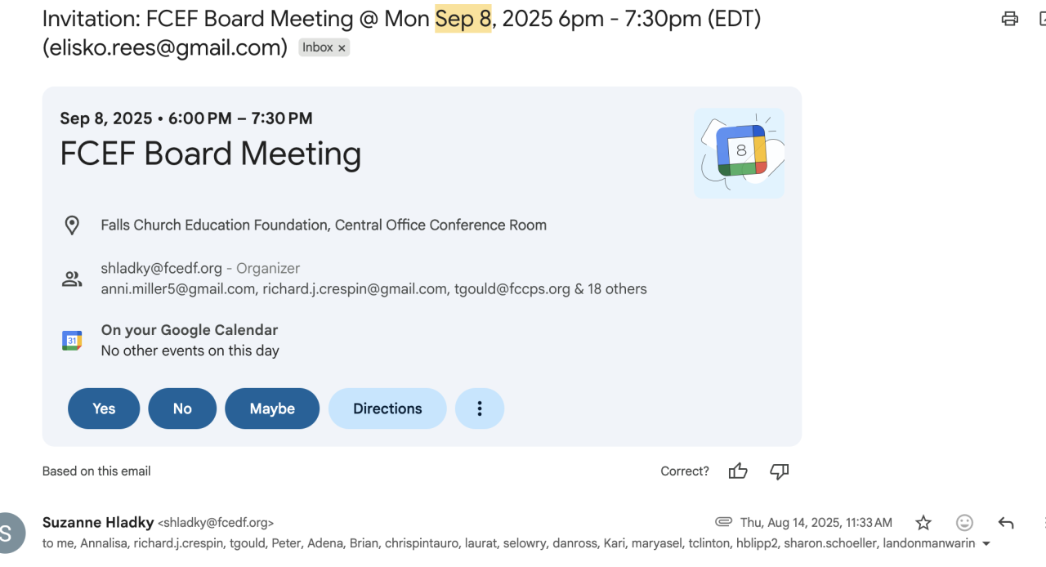
Task: Click the organizer email shladky@fcedf.org
Action: point(161,268)
